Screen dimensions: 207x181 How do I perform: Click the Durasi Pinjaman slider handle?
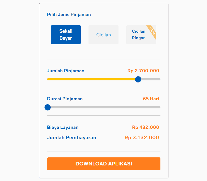tap(48, 107)
